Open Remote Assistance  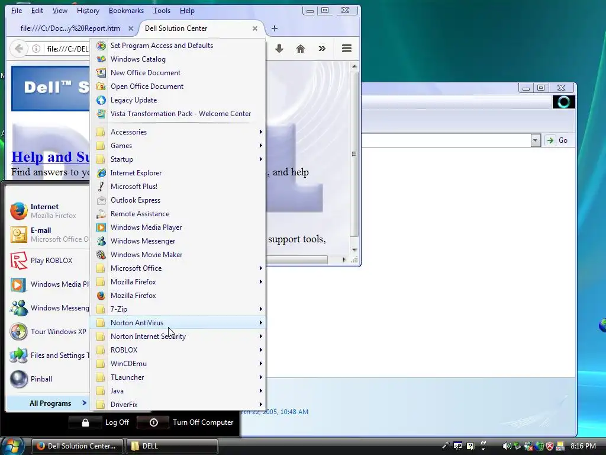pos(178,214)
